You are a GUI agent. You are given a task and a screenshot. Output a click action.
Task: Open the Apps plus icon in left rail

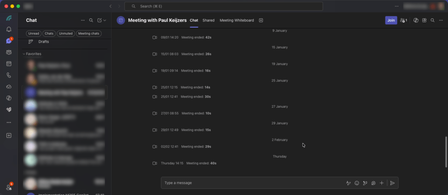pos(9,135)
